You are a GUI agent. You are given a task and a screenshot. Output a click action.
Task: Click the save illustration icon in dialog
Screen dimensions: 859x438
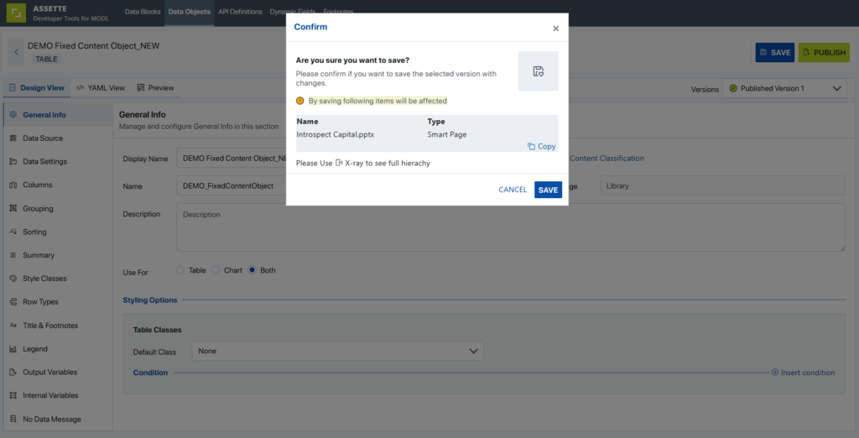coord(538,71)
